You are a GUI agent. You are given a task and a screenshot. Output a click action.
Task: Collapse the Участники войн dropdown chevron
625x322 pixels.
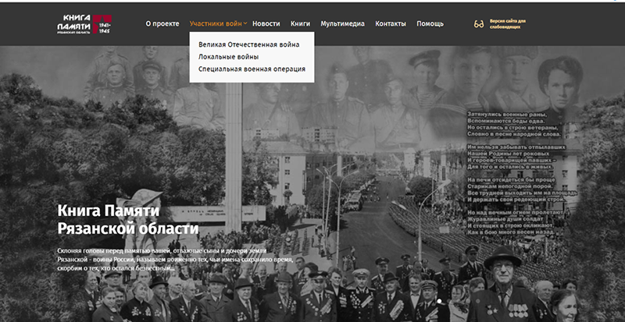click(x=245, y=24)
